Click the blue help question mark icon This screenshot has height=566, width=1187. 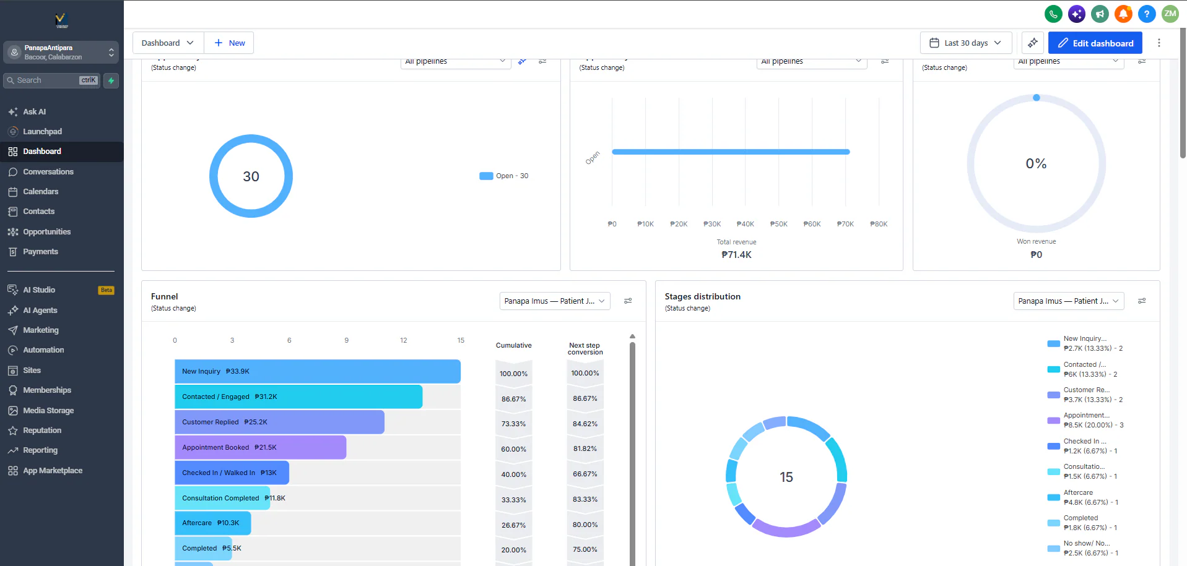point(1147,14)
